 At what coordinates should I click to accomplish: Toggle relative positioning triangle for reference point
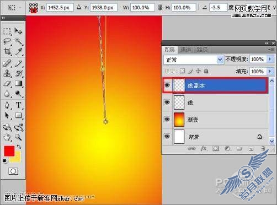[79, 7]
